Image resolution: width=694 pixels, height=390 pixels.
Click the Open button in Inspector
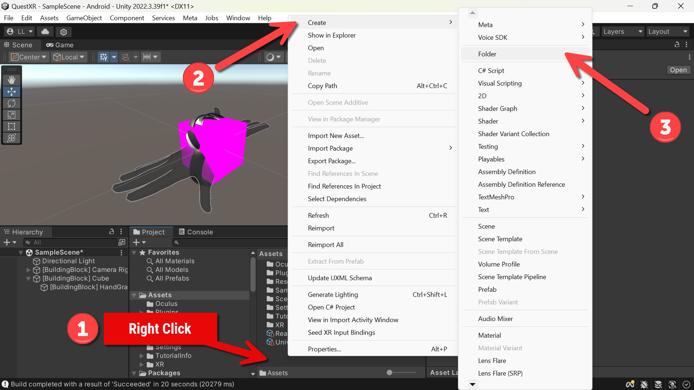678,70
